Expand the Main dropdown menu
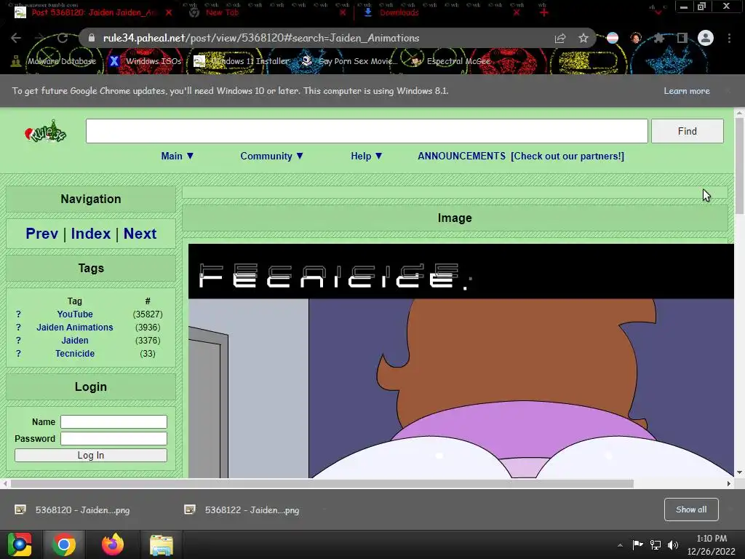Image resolution: width=745 pixels, height=559 pixels. pos(178,156)
